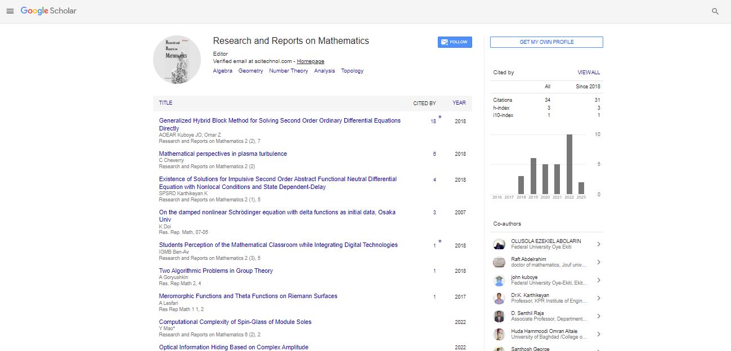Click the Citations row label

pos(503,100)
